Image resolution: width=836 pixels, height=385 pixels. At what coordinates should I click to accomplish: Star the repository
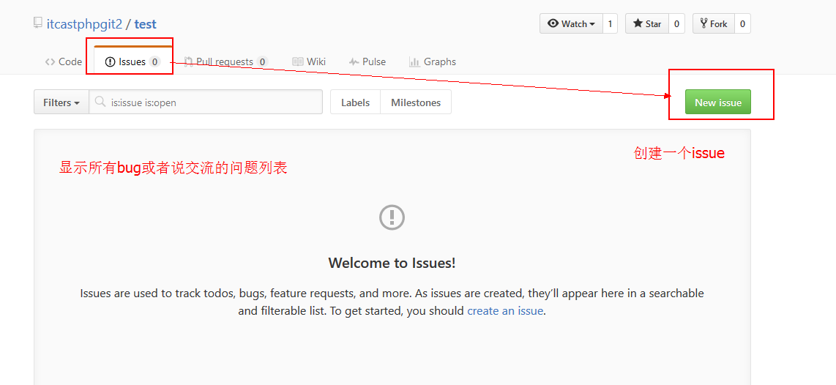646,23
